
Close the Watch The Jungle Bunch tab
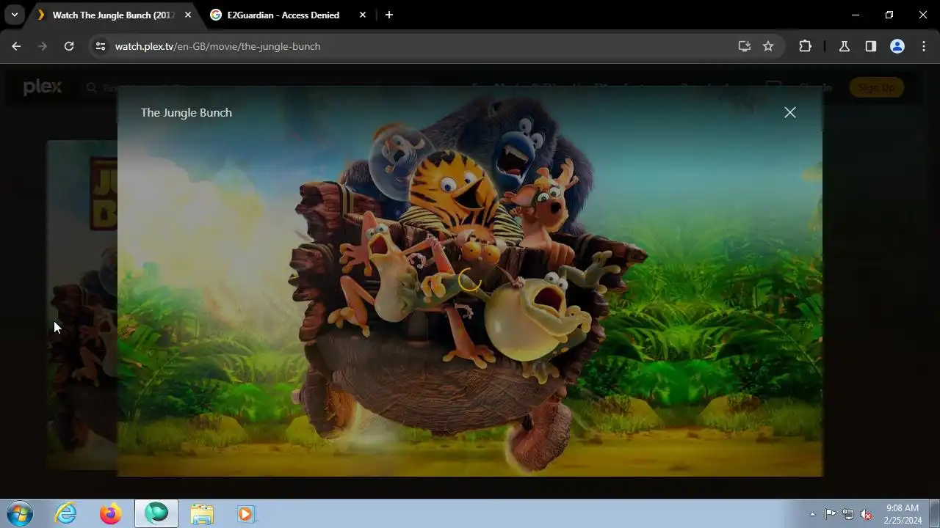pos(188,15)
